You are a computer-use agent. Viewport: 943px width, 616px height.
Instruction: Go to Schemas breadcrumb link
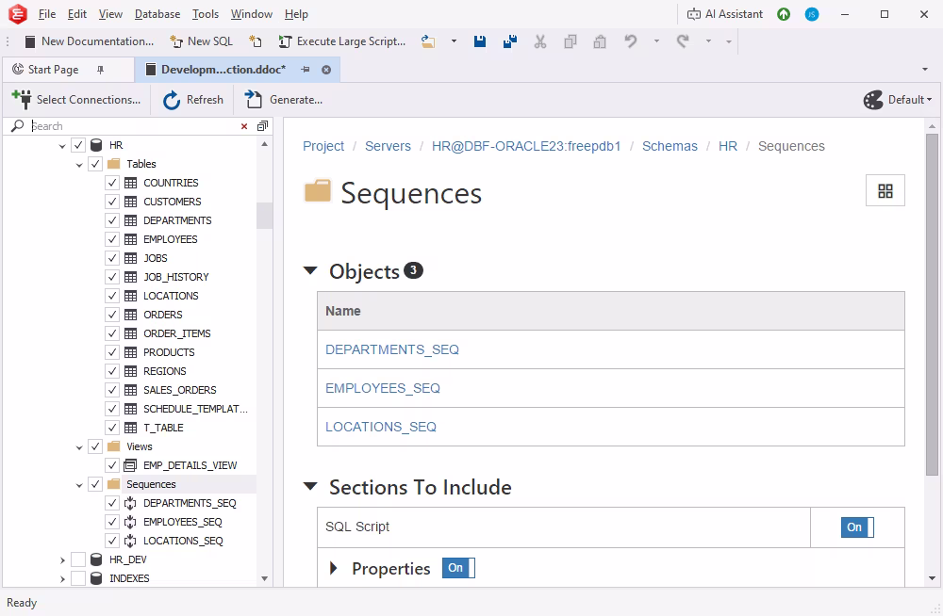point(670,146)
